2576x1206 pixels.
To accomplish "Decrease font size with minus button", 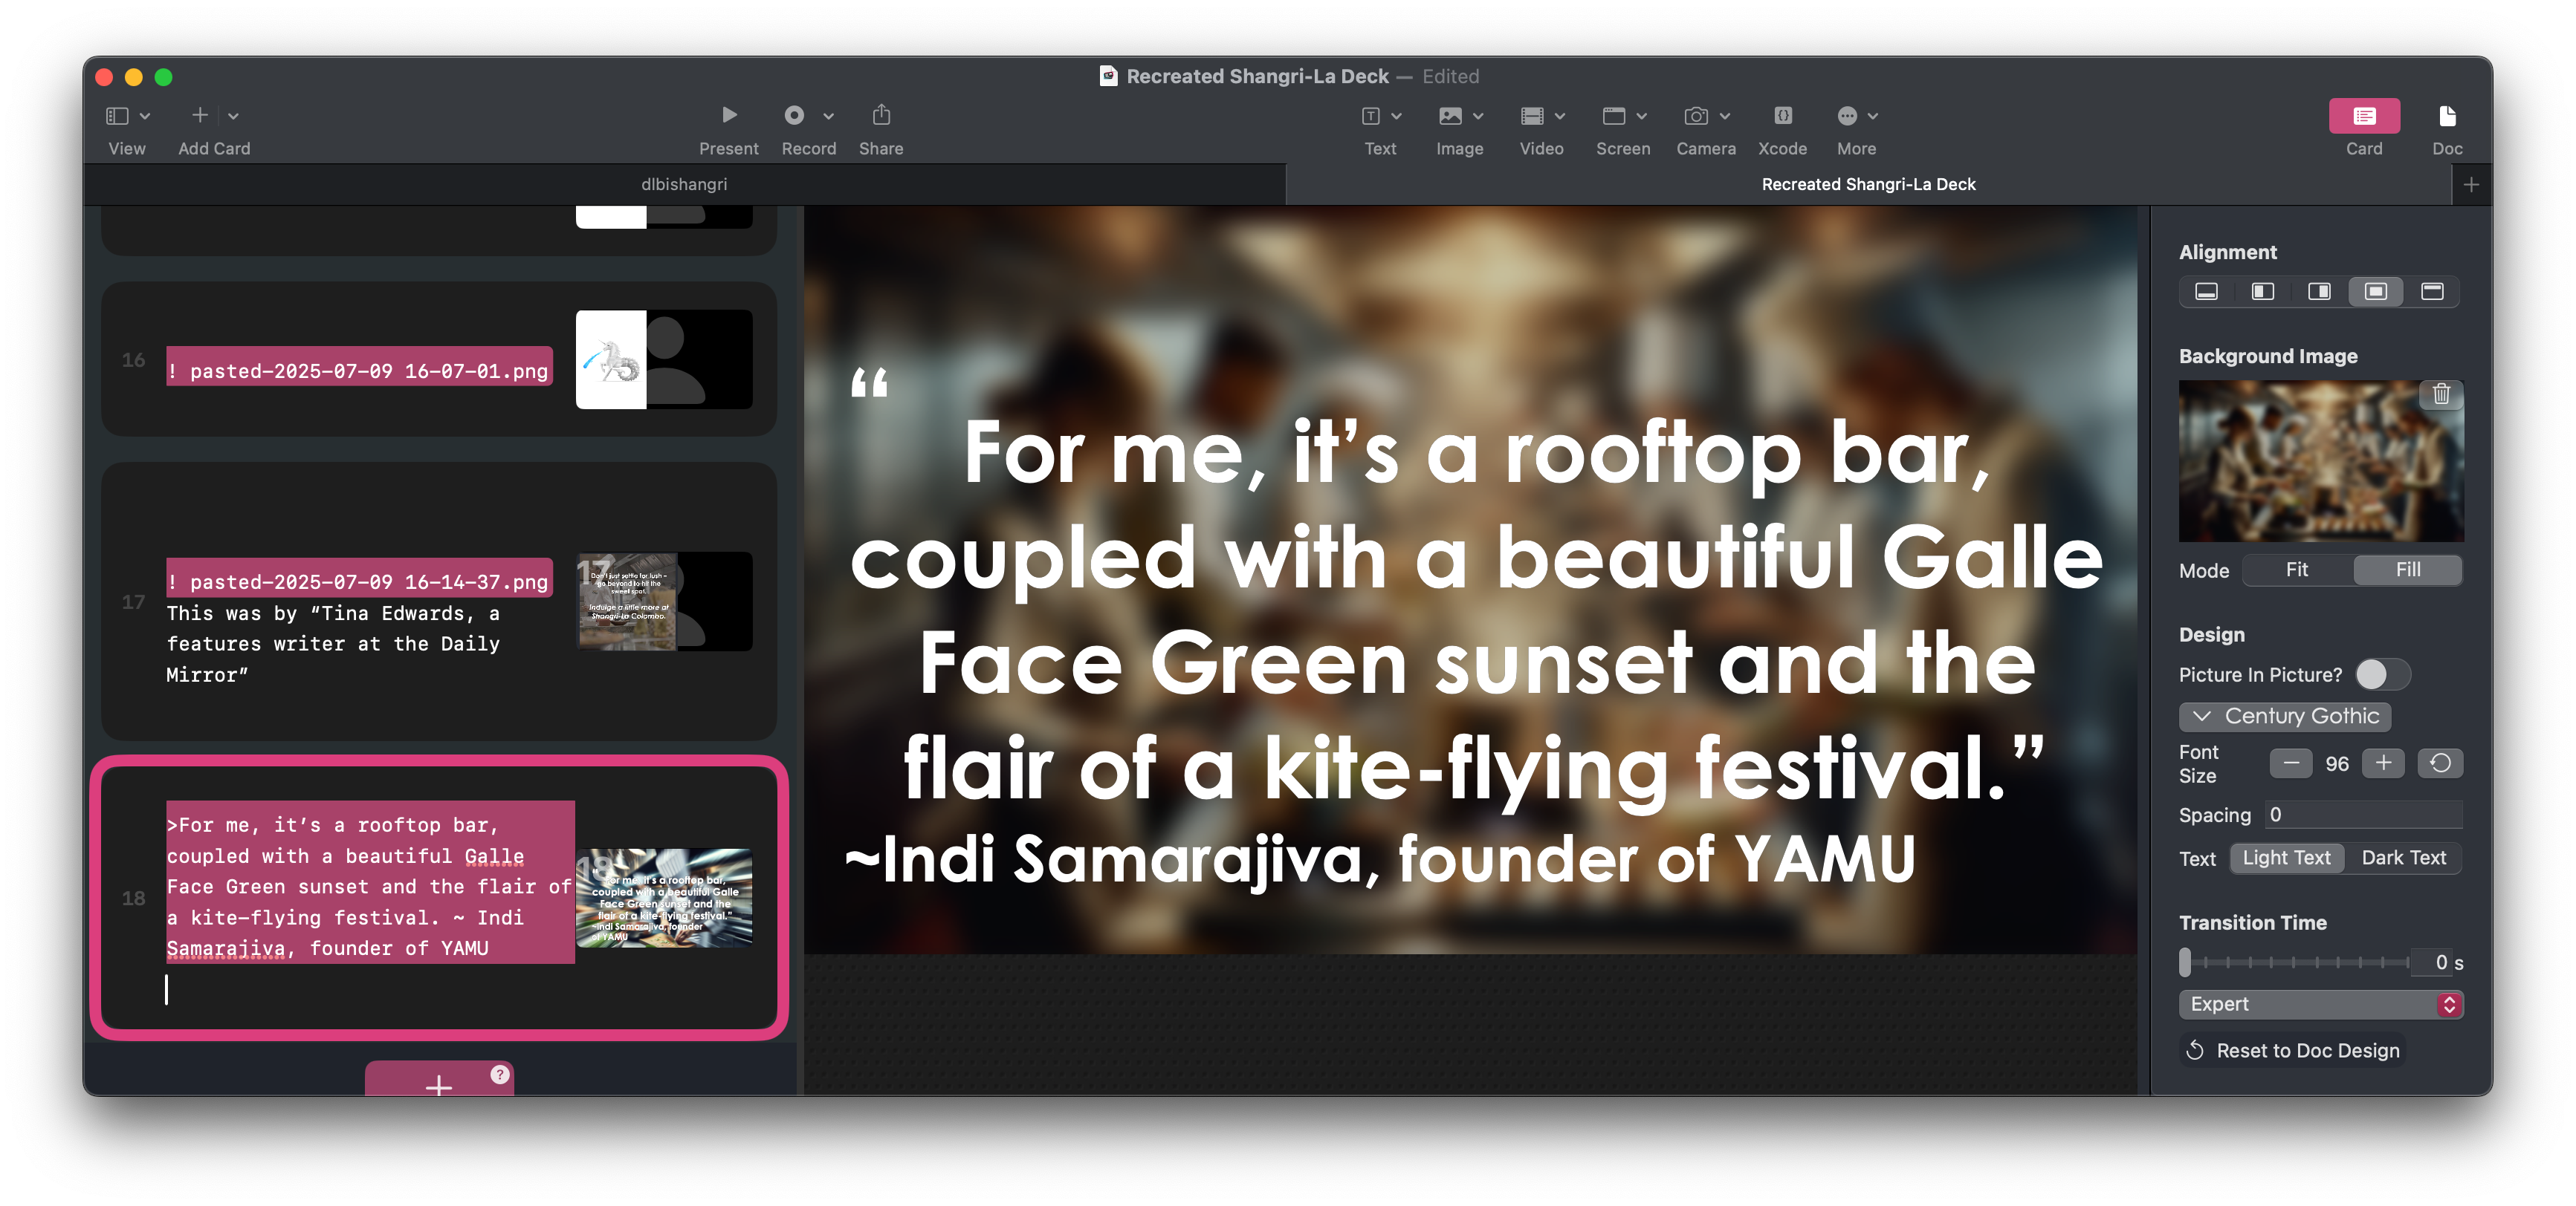I will click(x=2291, y=763).
